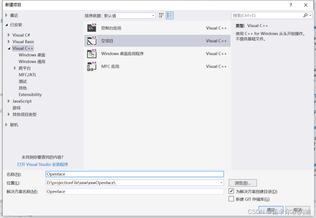This screenshot has width=316, height=218.
Task: Open the 位置 path dropdown arrow
Action: coord(221,183)
